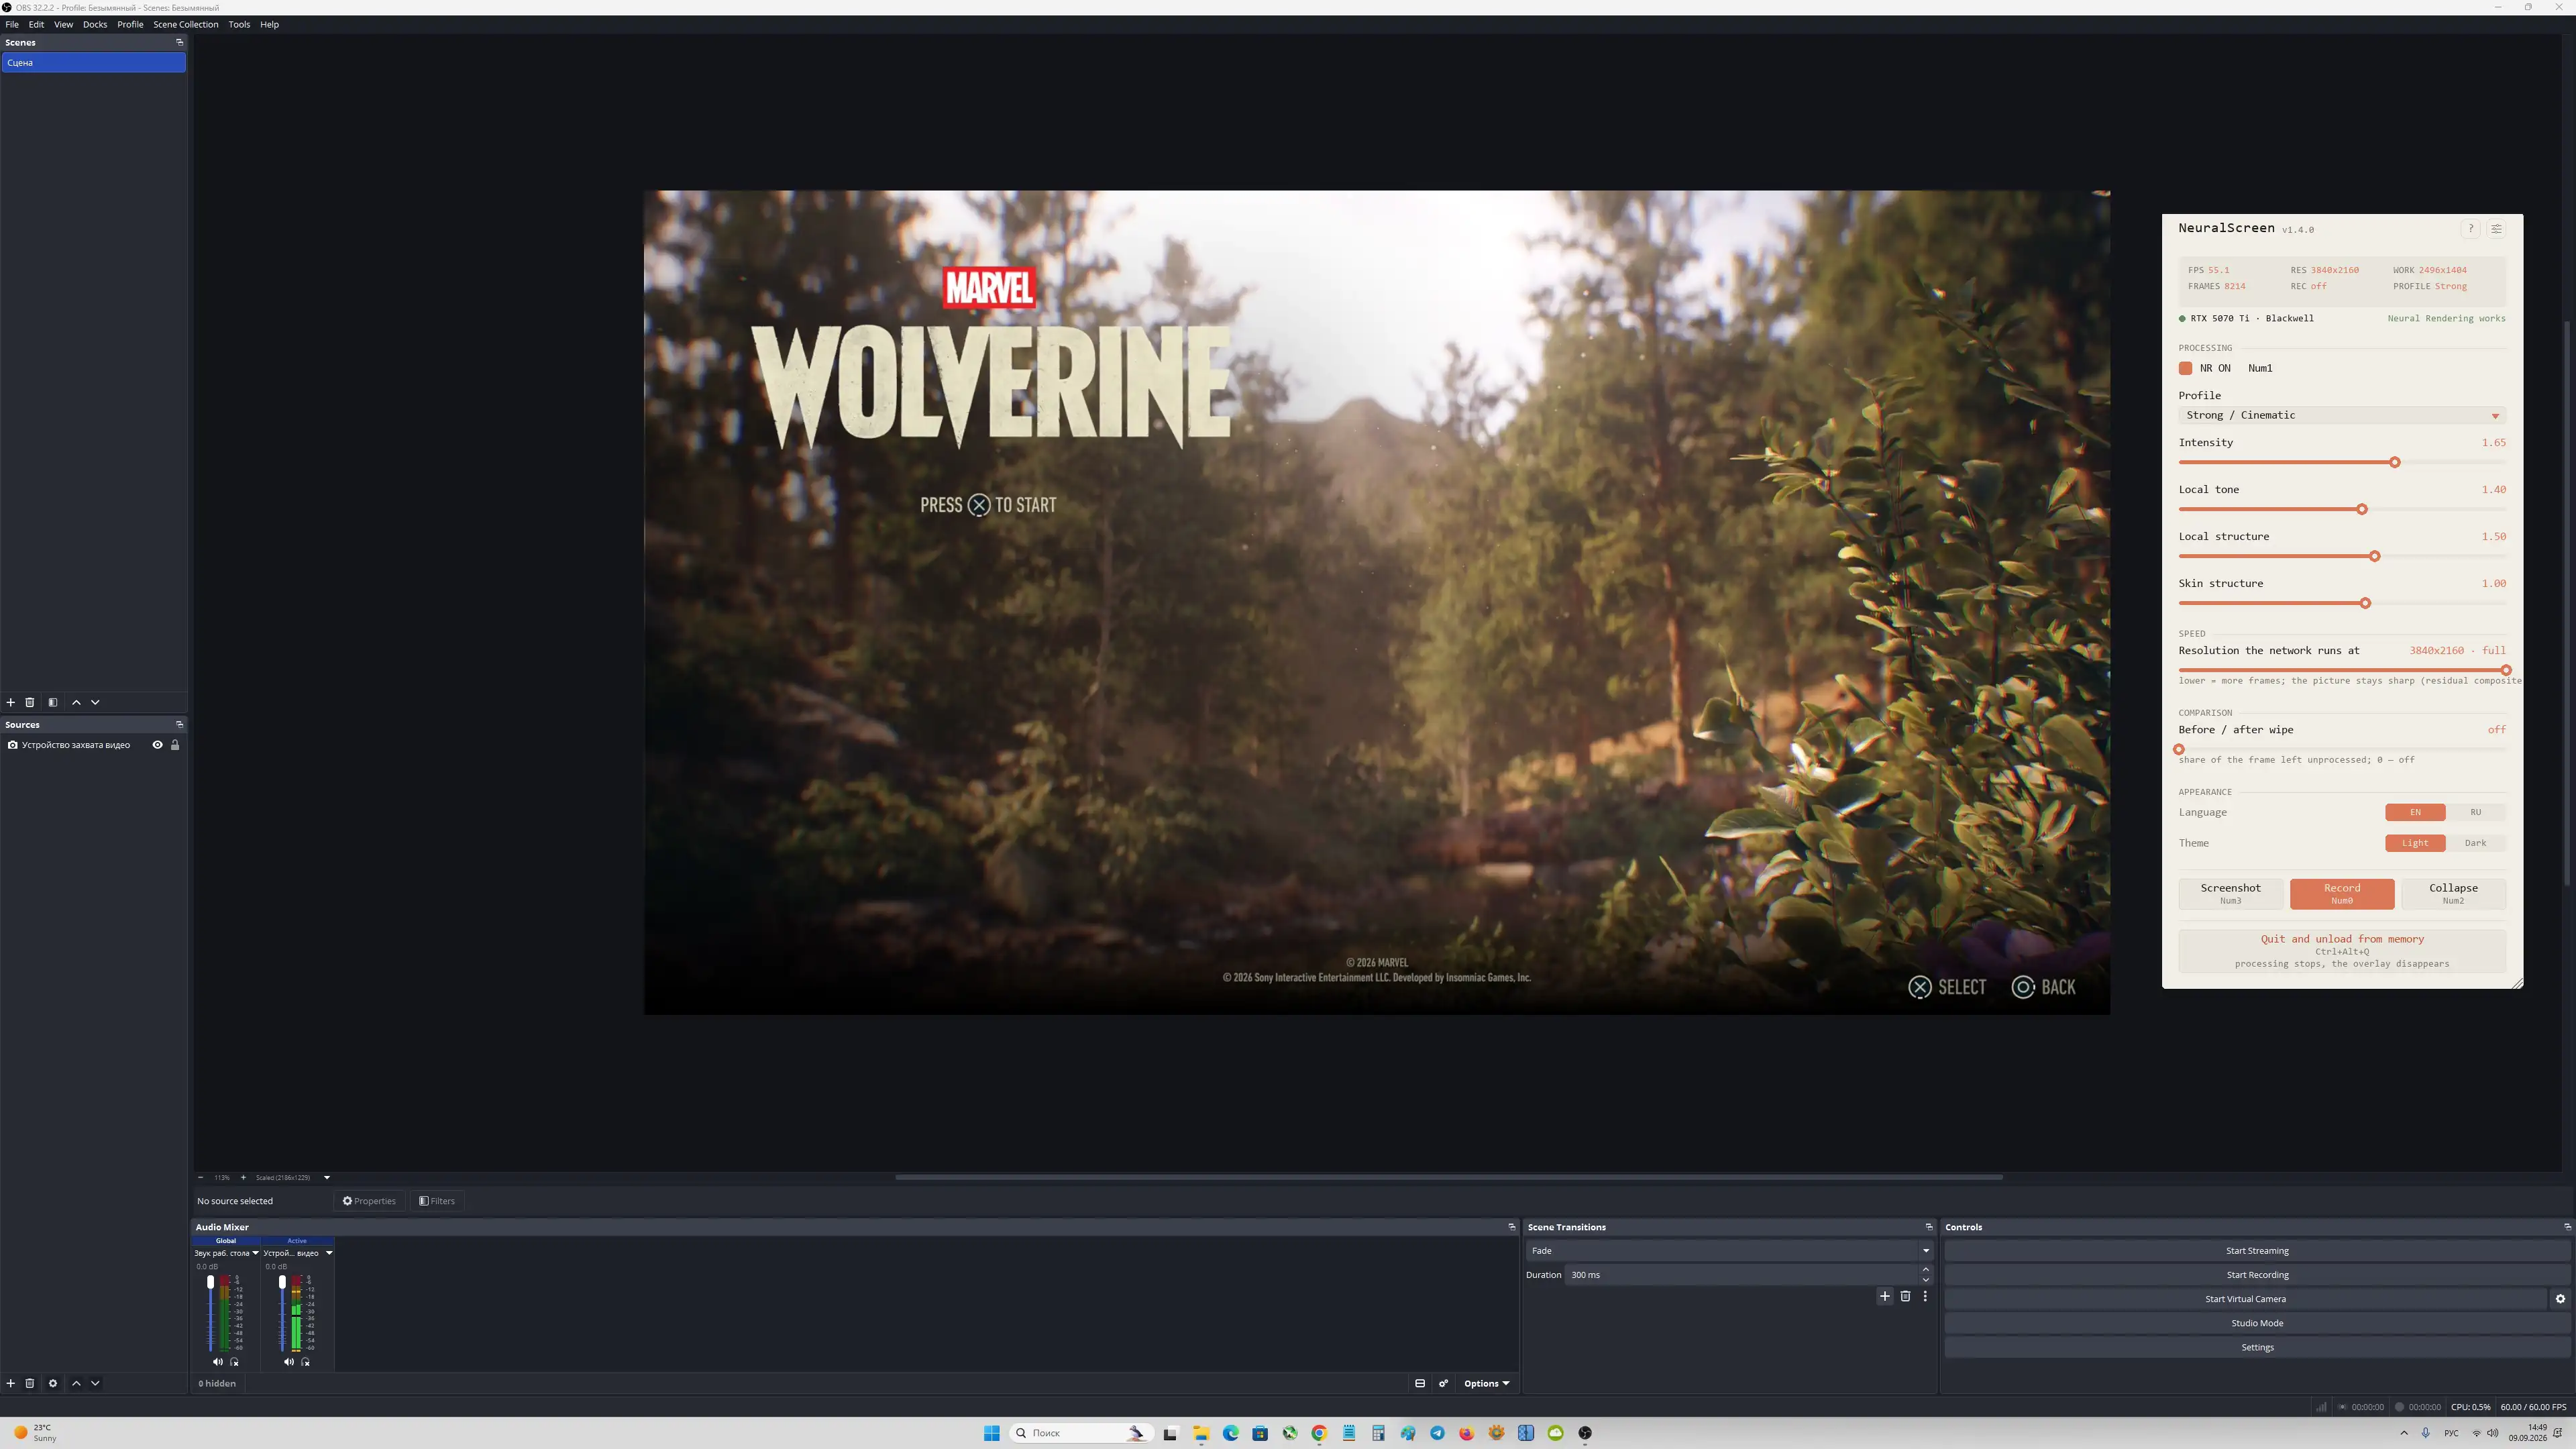2576x1449 pixels.
Task: Add a new scene with plus icon
Action: pos(11,702)
